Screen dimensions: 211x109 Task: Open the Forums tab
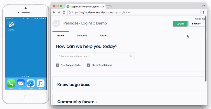(104, 36)
